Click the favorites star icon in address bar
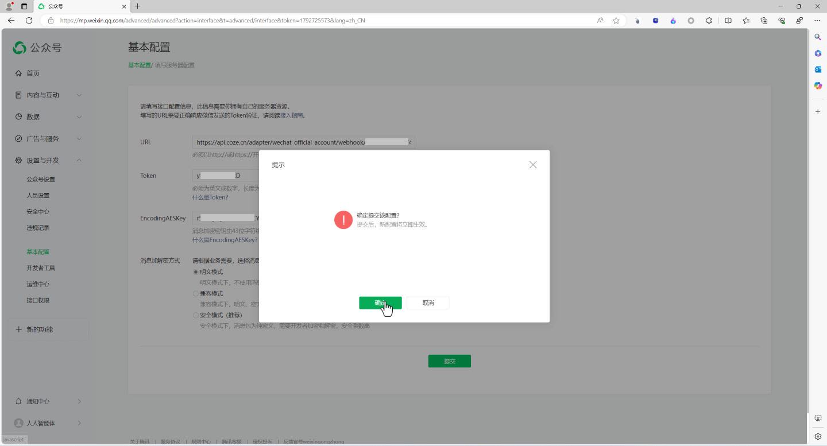The image size is (827, 446). (x=616, y=20)
